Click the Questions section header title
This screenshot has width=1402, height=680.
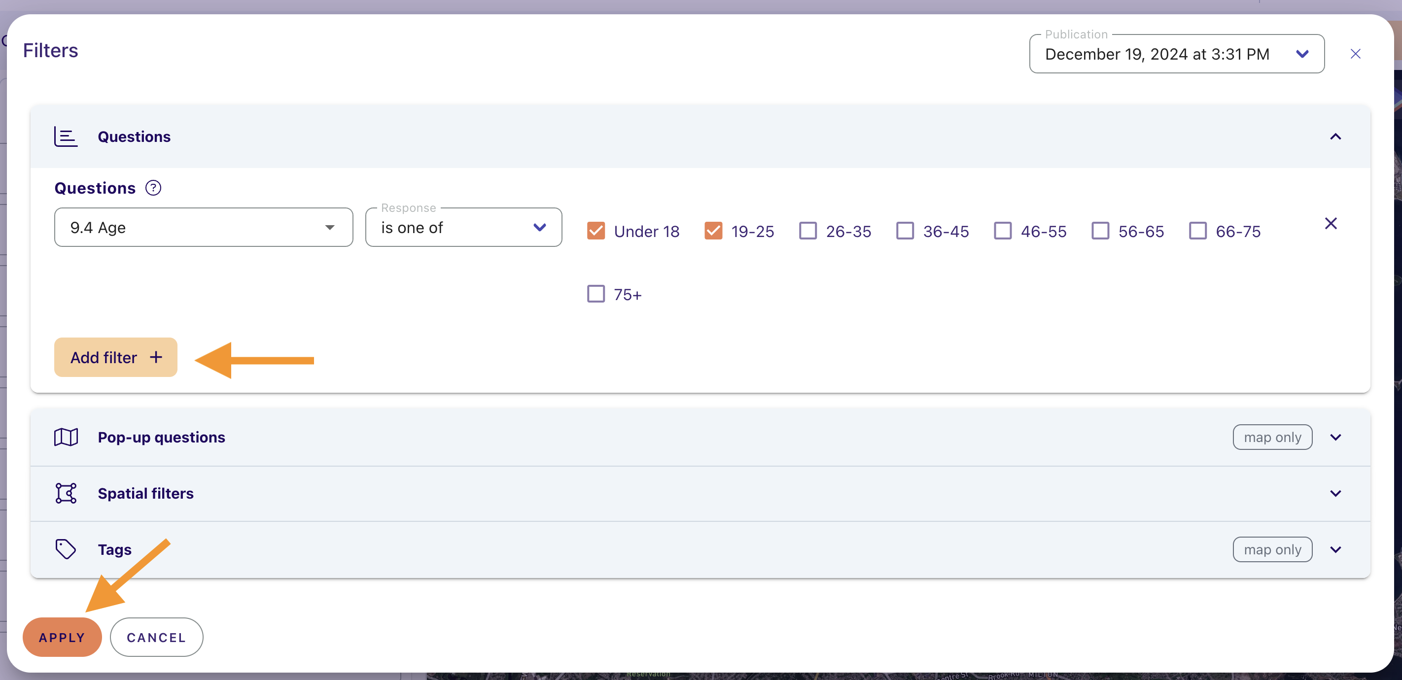pyautogui.click(x=134, y=136)
